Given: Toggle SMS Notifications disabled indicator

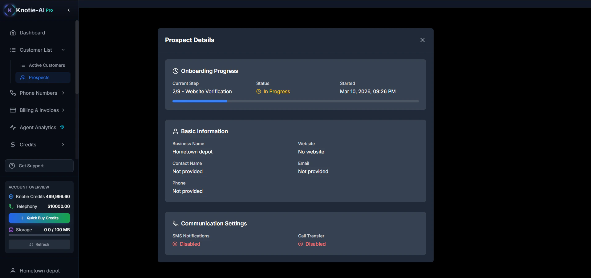Looking at the screenshot, I should click(175, 244).
